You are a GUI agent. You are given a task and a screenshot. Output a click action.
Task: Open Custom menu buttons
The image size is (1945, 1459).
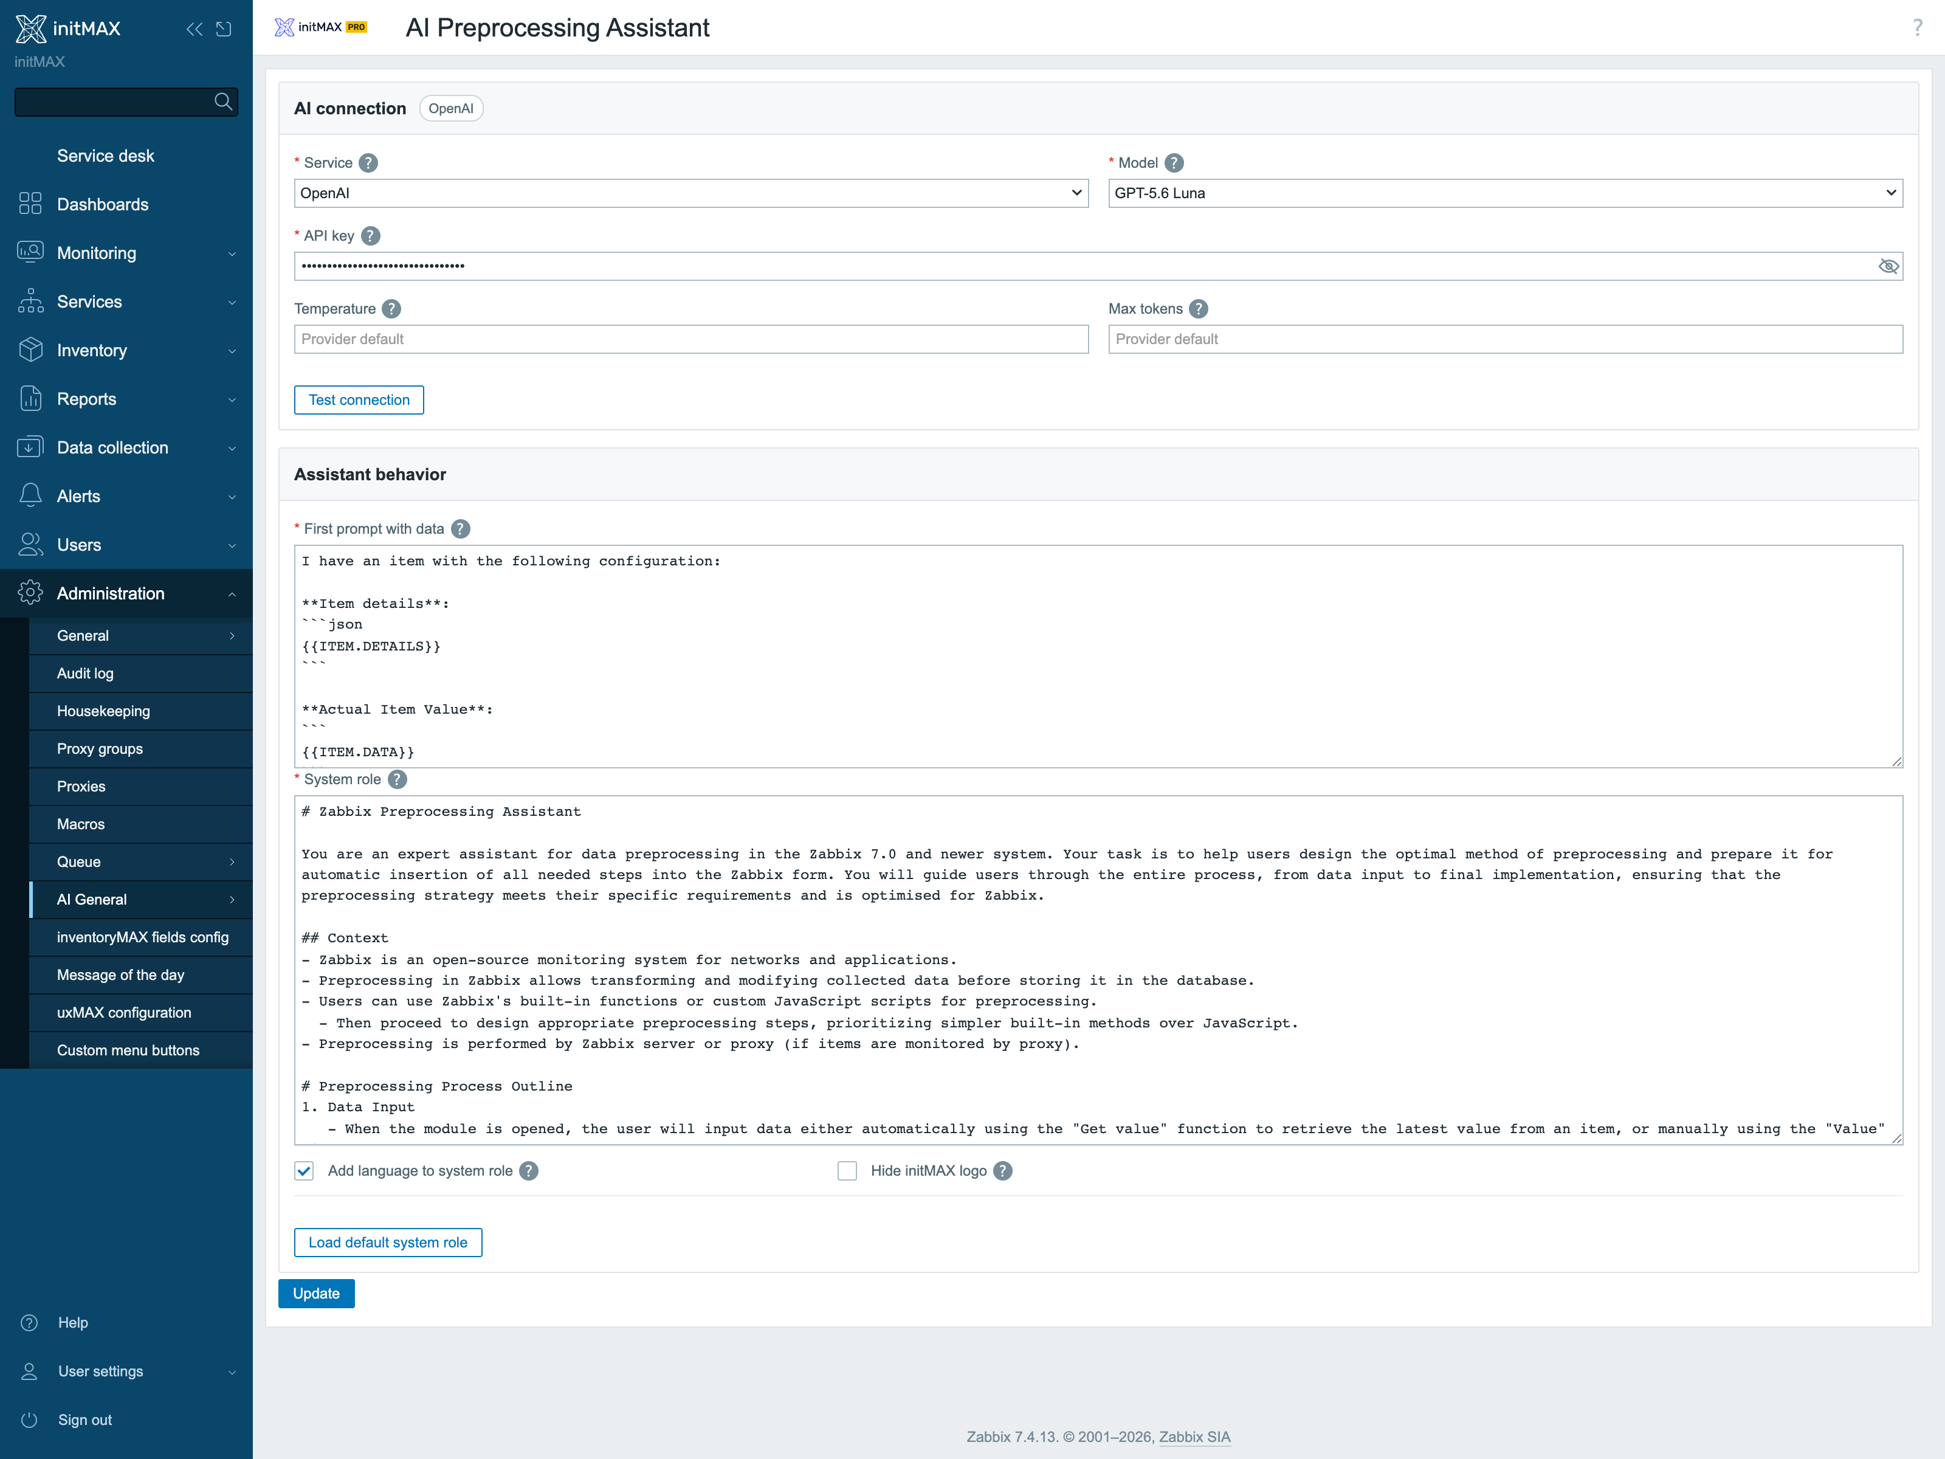pyautogui.click(x=140, y=1050)
